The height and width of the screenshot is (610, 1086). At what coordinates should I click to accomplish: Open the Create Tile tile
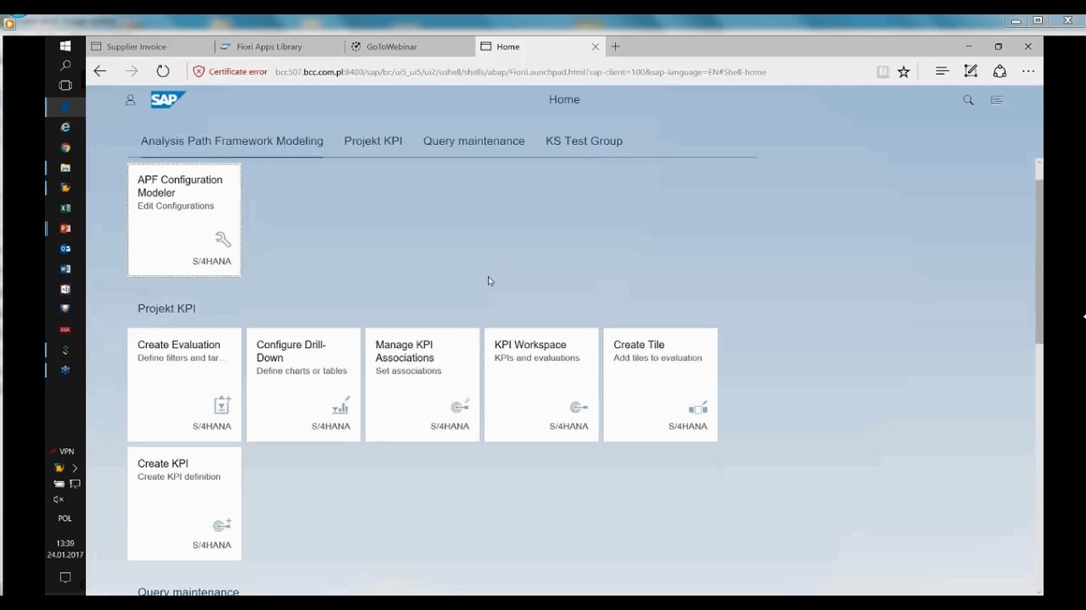point(660,385)
